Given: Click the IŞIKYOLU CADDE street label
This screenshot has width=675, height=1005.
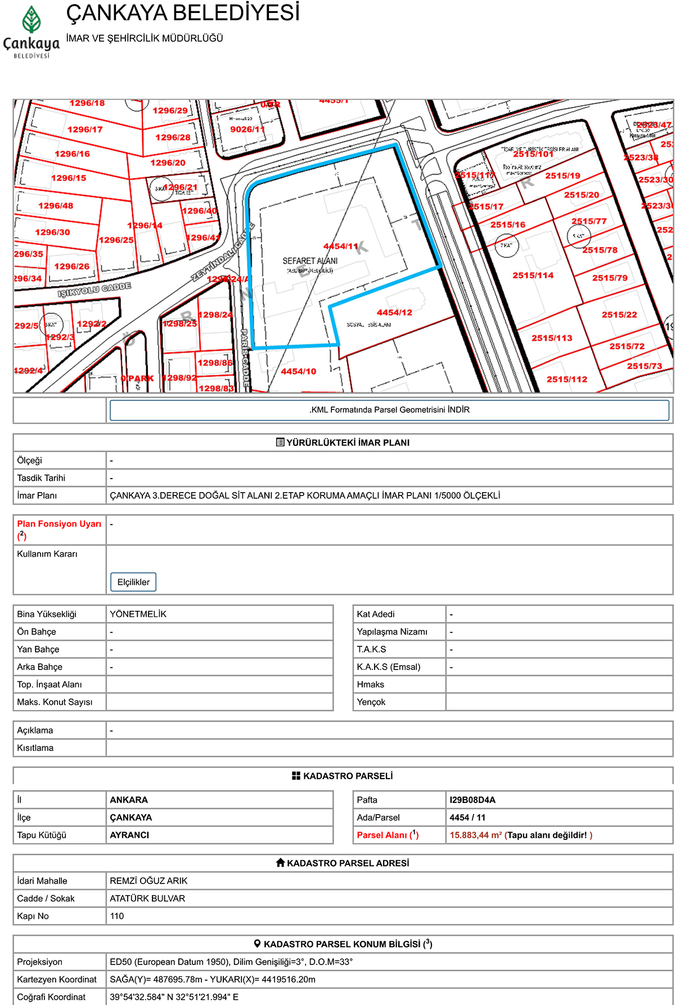Looking at the screenshot, I should click(94, 290).
